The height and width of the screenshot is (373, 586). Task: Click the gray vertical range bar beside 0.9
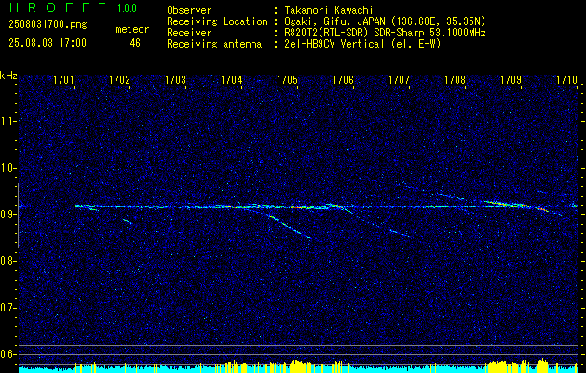click(x=18, y=215)
